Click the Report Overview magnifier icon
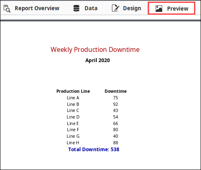Screen dimensions: 201x170 [7, 9]
